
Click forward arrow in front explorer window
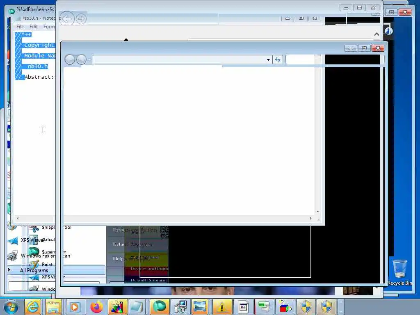[x=81, y=59]
